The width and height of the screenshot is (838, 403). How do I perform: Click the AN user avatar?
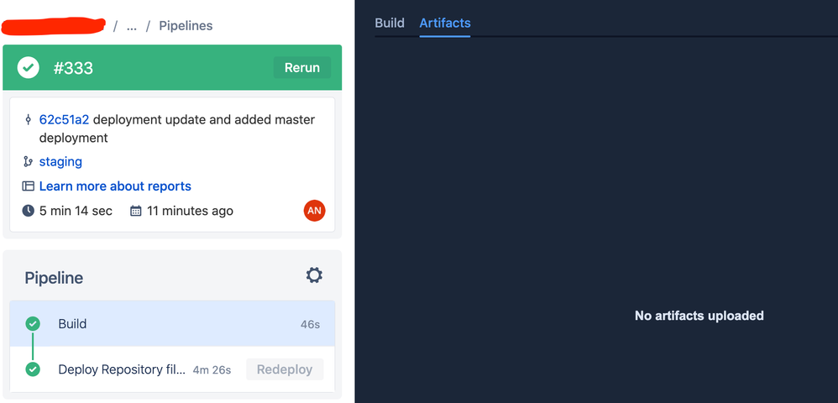pyautogui.click(x=314, y=211)
